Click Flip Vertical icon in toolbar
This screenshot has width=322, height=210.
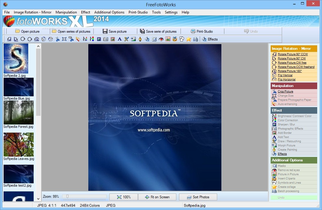44,39
